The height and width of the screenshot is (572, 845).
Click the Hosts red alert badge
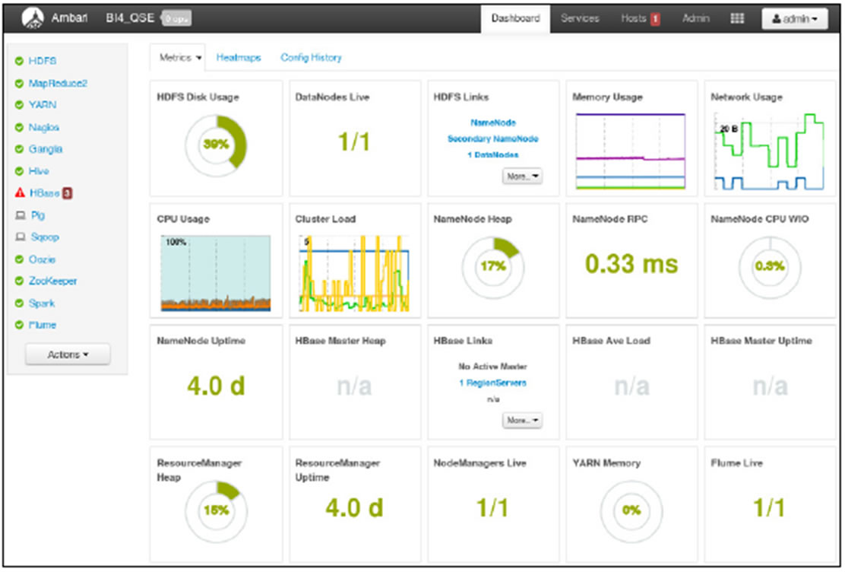(x=654, y=19)
